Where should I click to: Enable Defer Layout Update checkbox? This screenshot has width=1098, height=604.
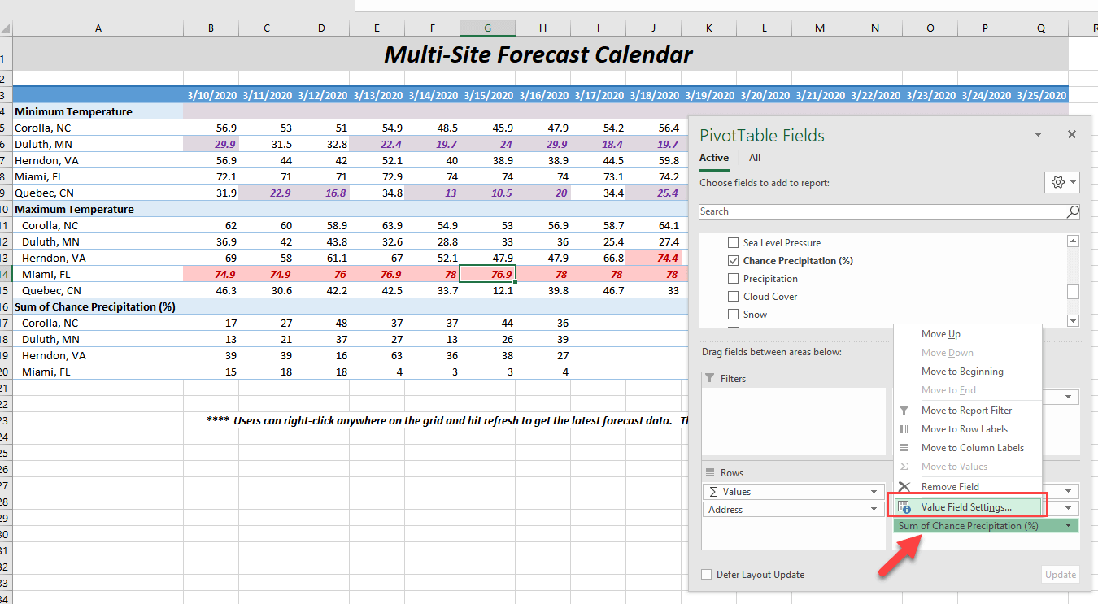(706, 575)
